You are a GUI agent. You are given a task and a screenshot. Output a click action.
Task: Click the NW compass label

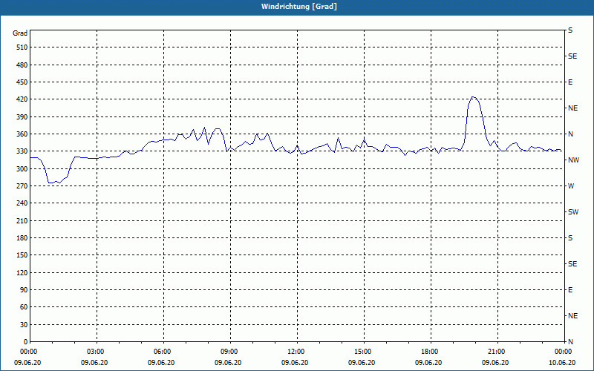(573, 160)
